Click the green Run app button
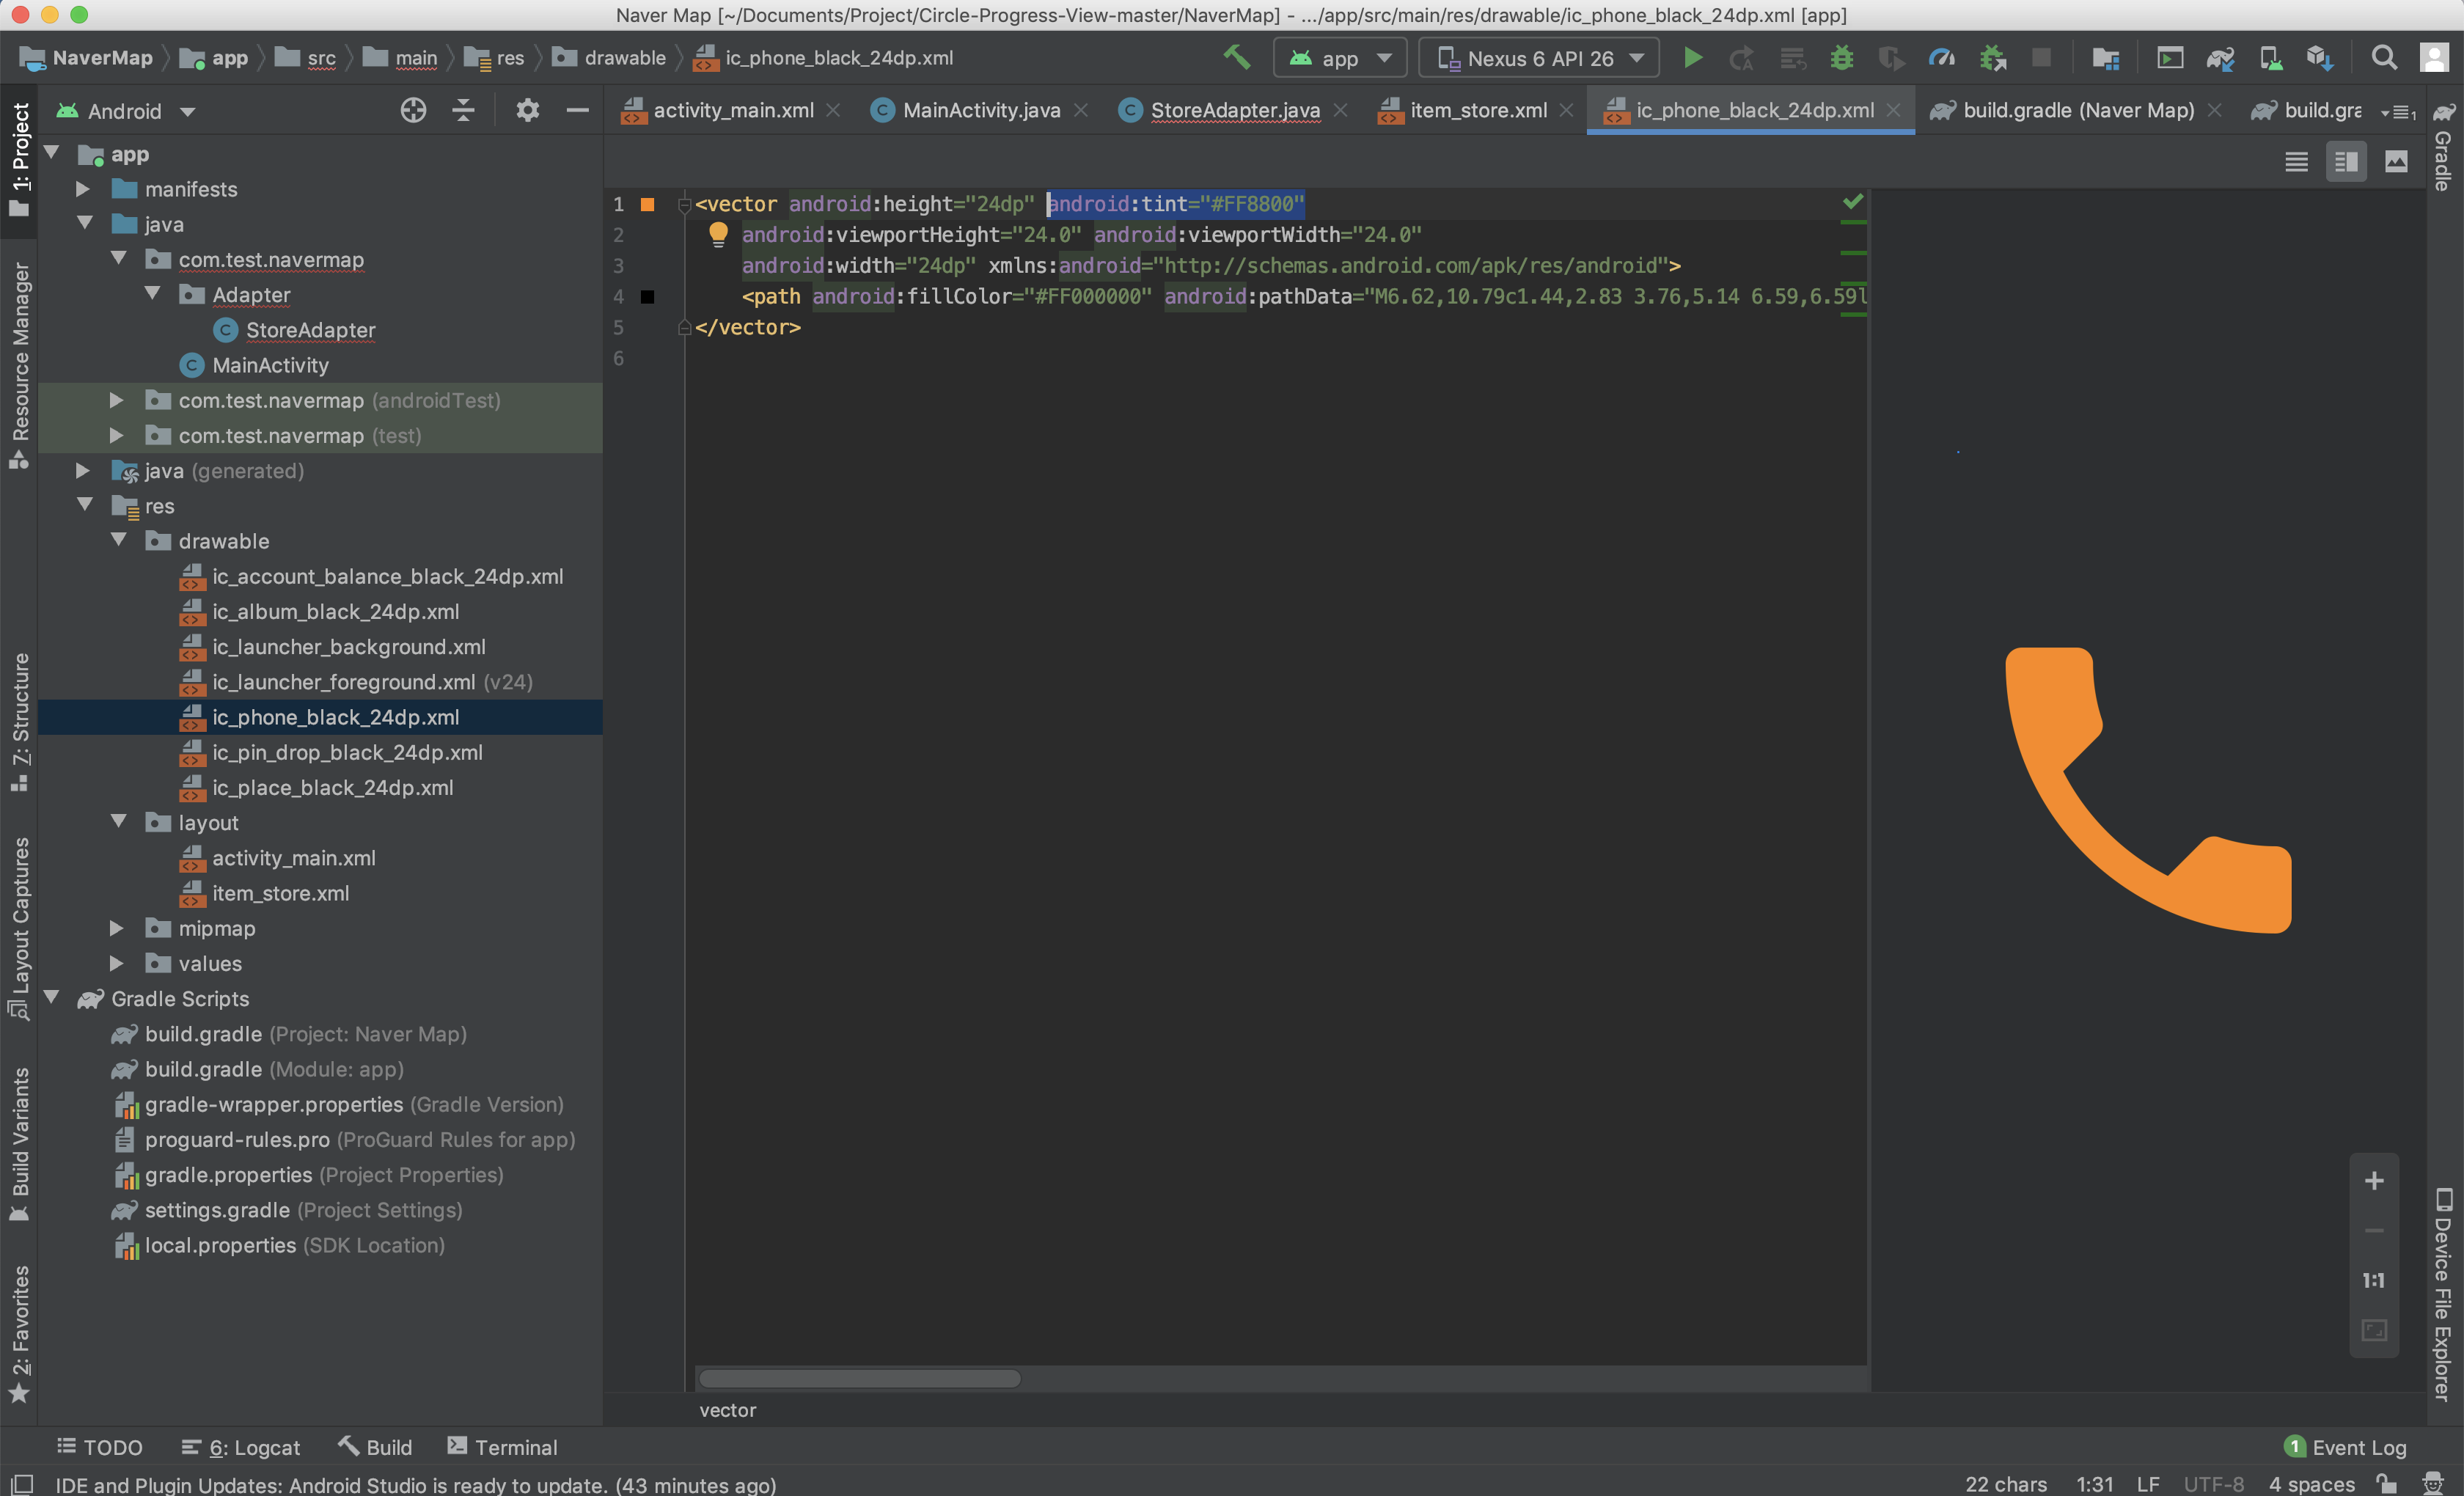The width and height of the screenshot is (2464, 1496). (x=1692, y=58)
